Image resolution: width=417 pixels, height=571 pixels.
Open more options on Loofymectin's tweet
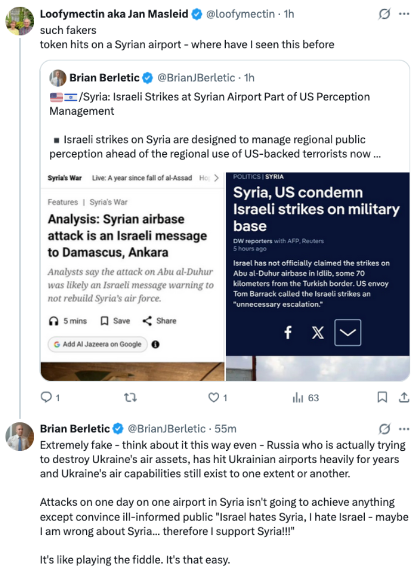[x=404, y=14]
